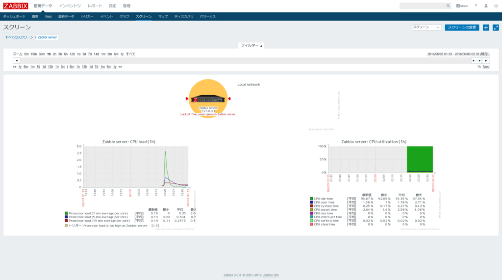Click the green CPU idle time legend swatch
The image size is (502, 280).
[x=311, y=199]
